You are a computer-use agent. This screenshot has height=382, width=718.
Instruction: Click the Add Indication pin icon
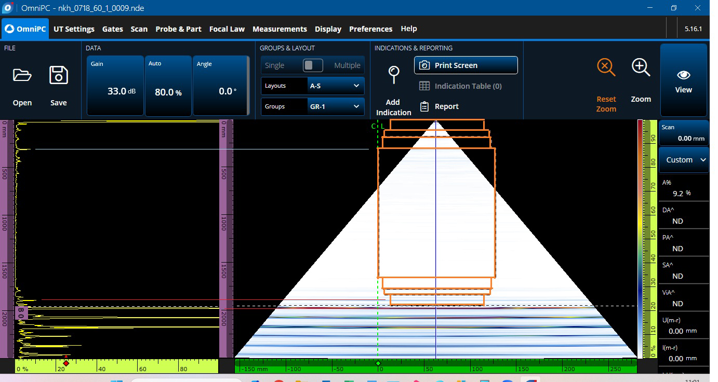(x=394, y=75)
